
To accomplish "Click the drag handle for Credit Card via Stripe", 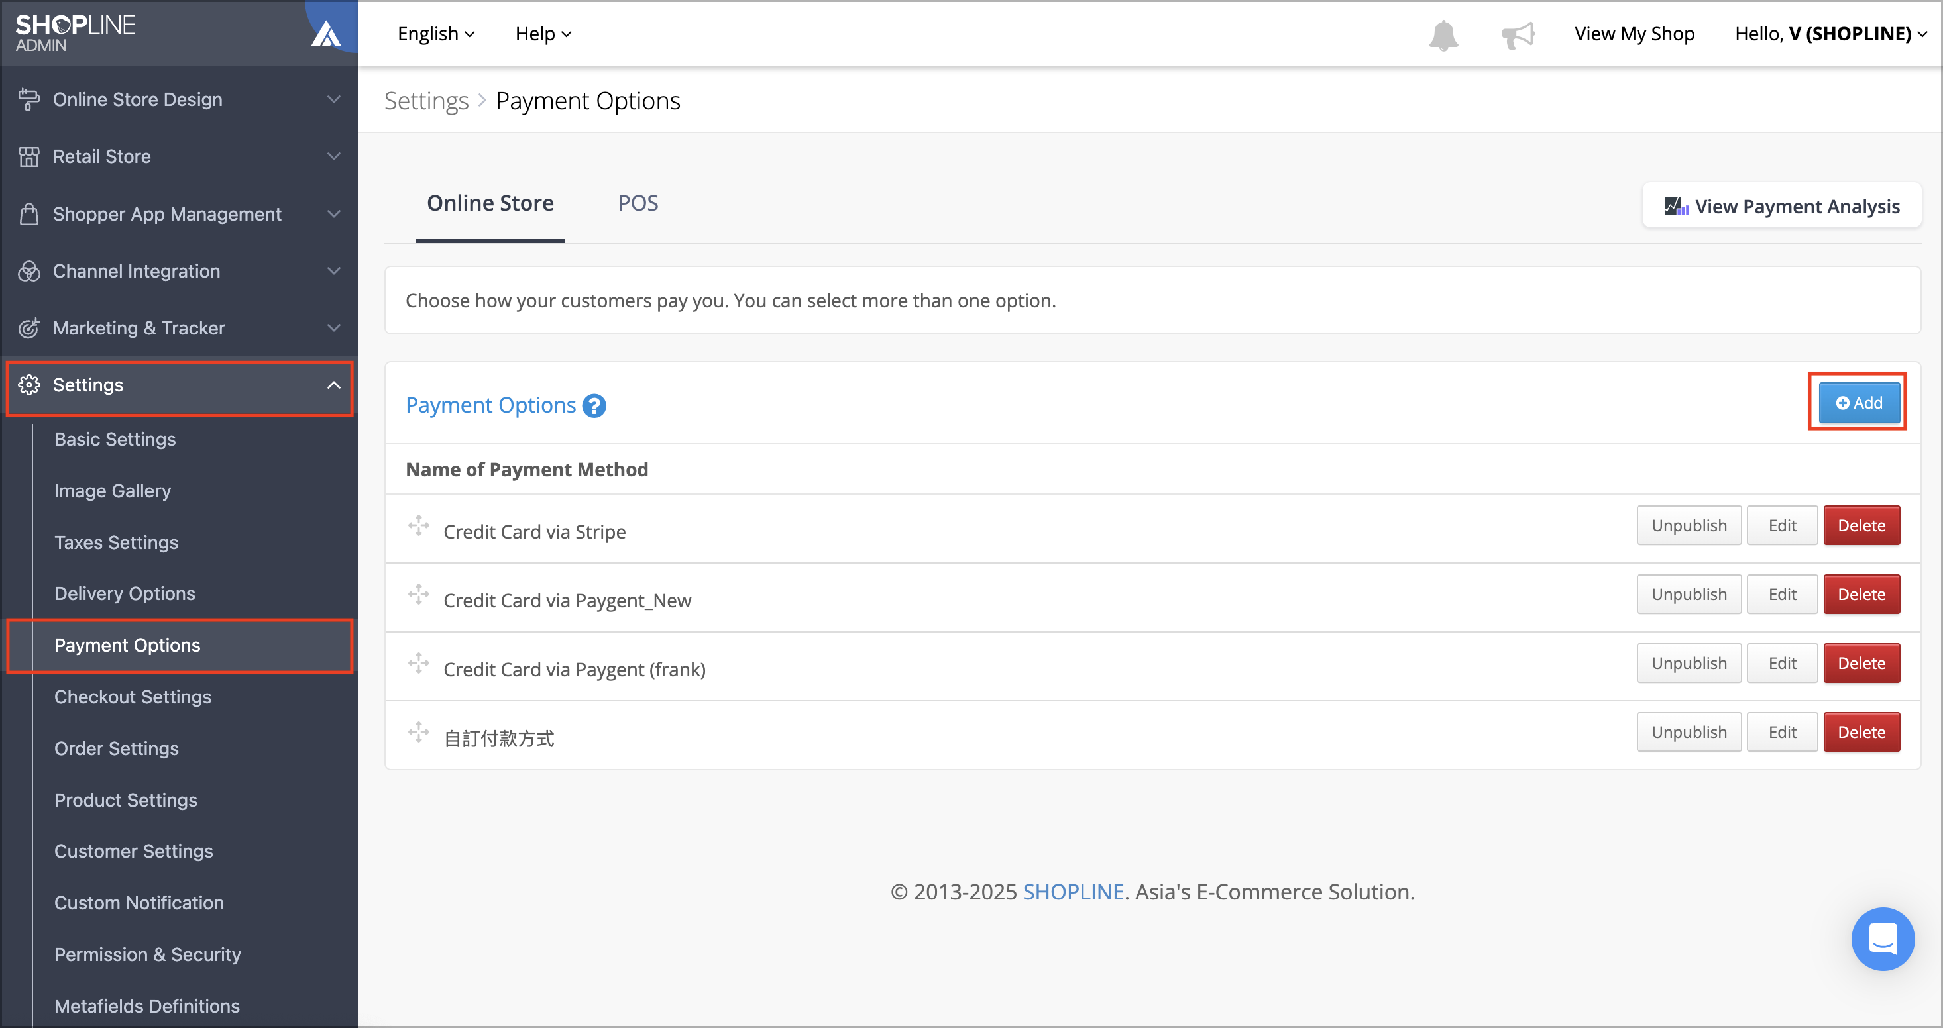I will pos(419,525).
